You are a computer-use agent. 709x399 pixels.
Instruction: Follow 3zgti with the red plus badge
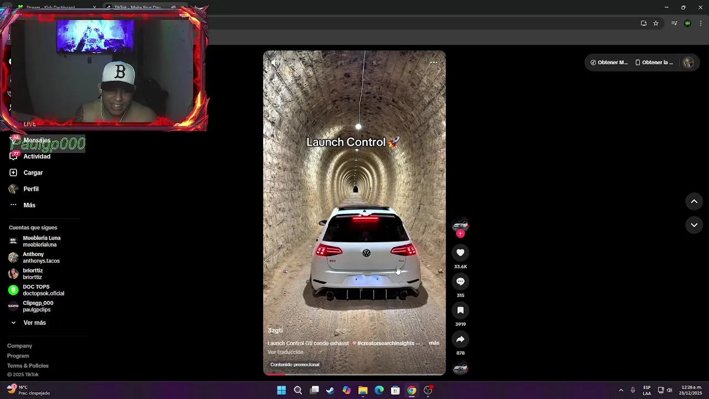(460, 234)
